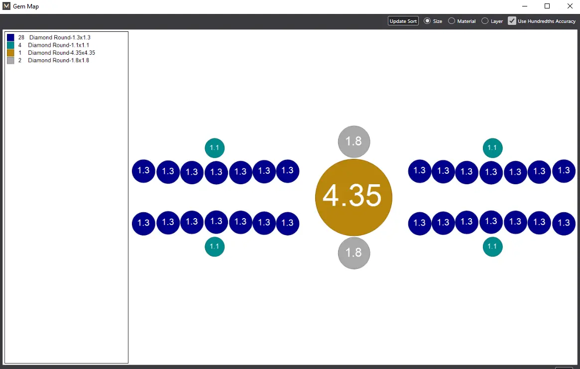The height and width of the screenshot is (369, 580).
Task: Select Diamond Round-1.1x1.1 legend entry
Action: tap(58, 45)
